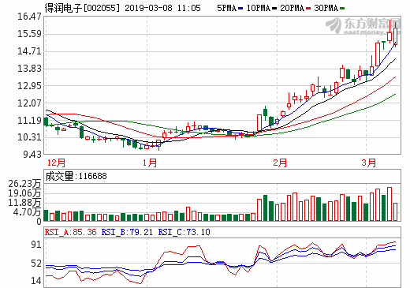Click the 11.88万 volume axis label

tap(24, 203)
